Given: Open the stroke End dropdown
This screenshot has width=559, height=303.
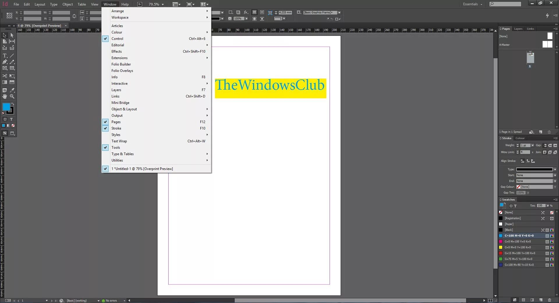Looking at the screenshot, I should (x=555, y=181).
